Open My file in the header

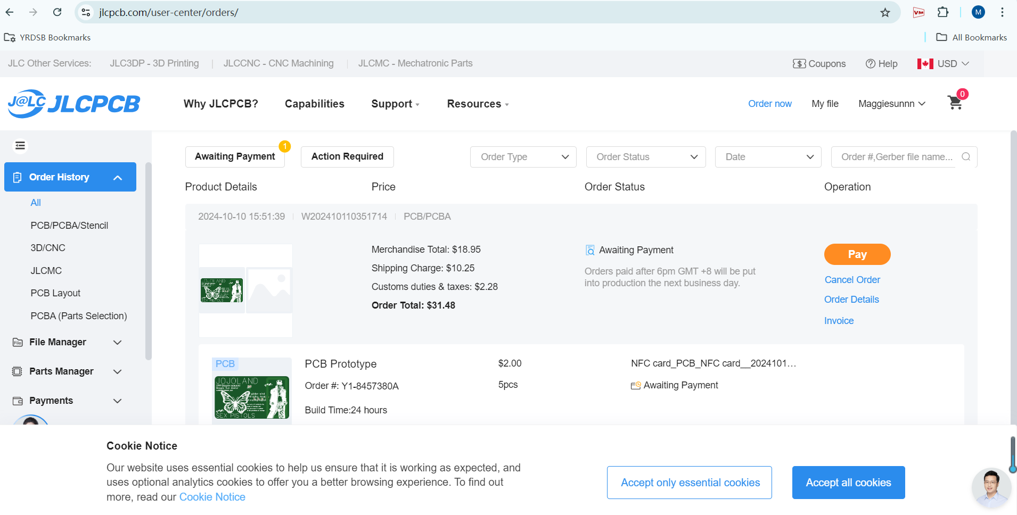pyautogui.click(x=825, y=104)
